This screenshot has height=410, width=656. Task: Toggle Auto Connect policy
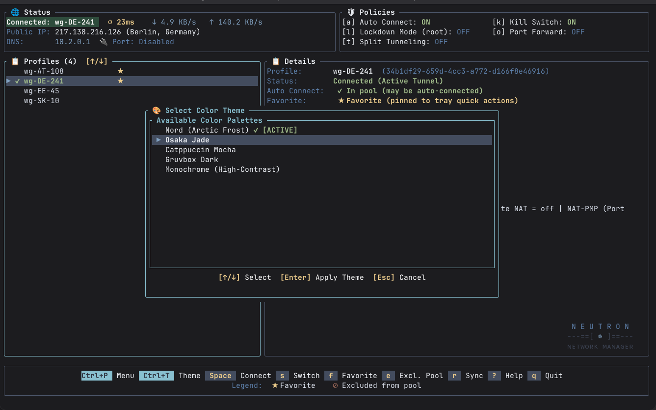coord(386,22)
